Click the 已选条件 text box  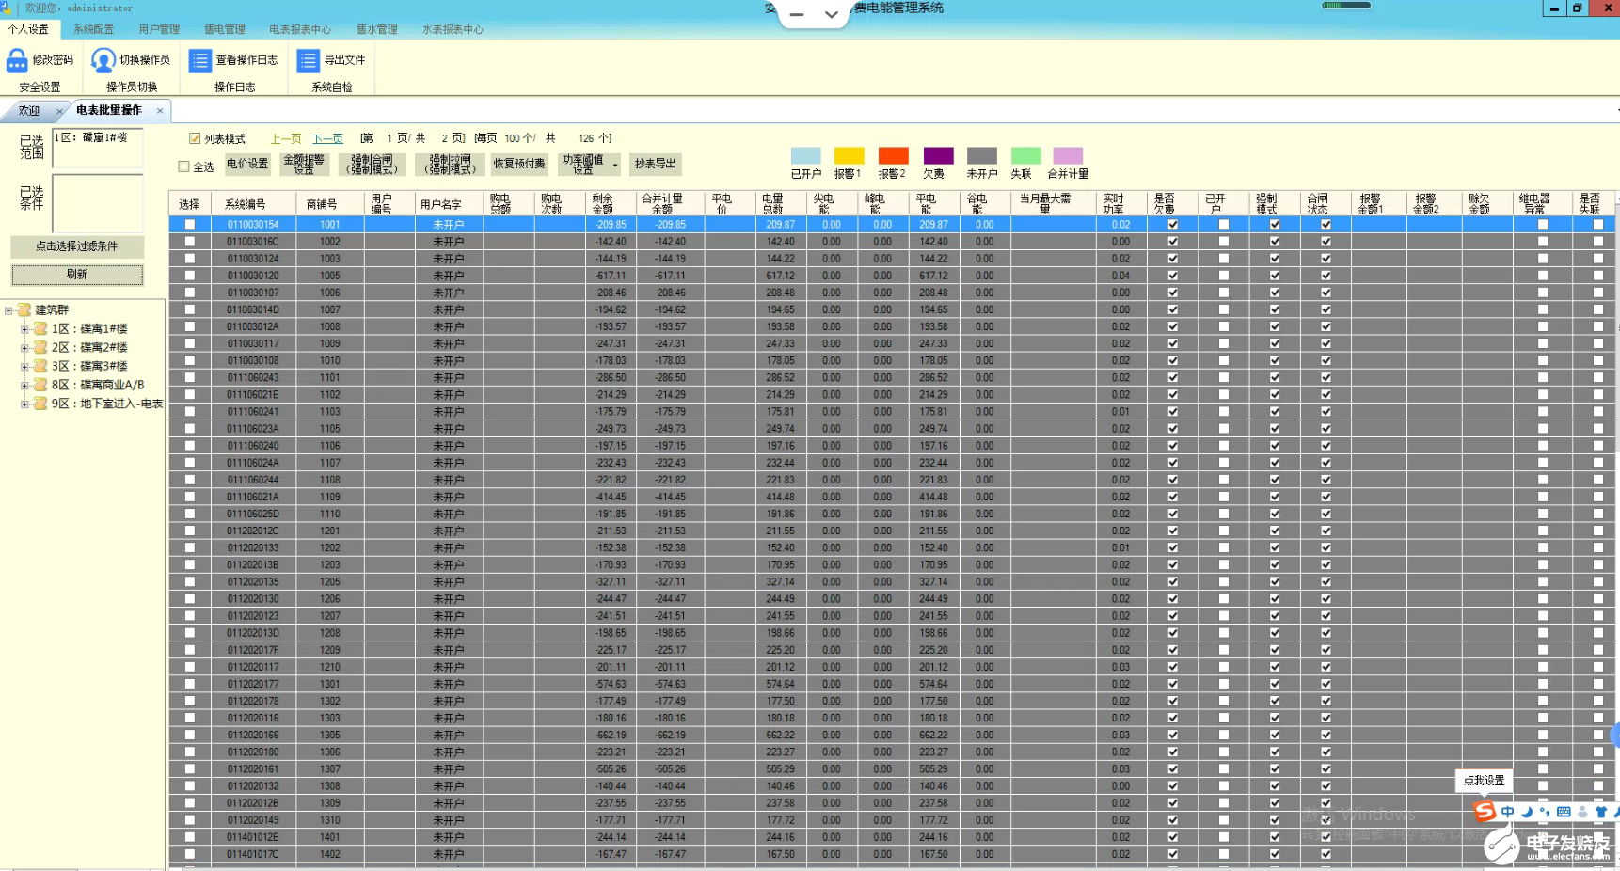[97, 203]
